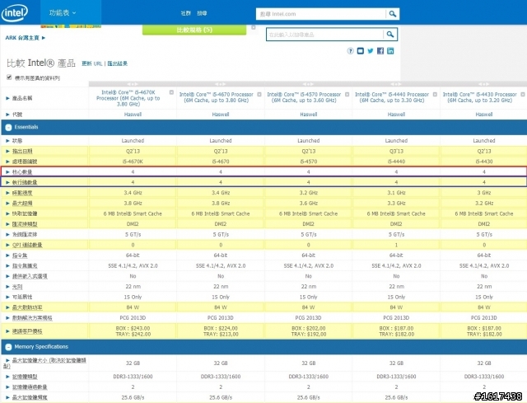
Task: Click the green 比較規格 (5) button
Action: pos(194,30)
